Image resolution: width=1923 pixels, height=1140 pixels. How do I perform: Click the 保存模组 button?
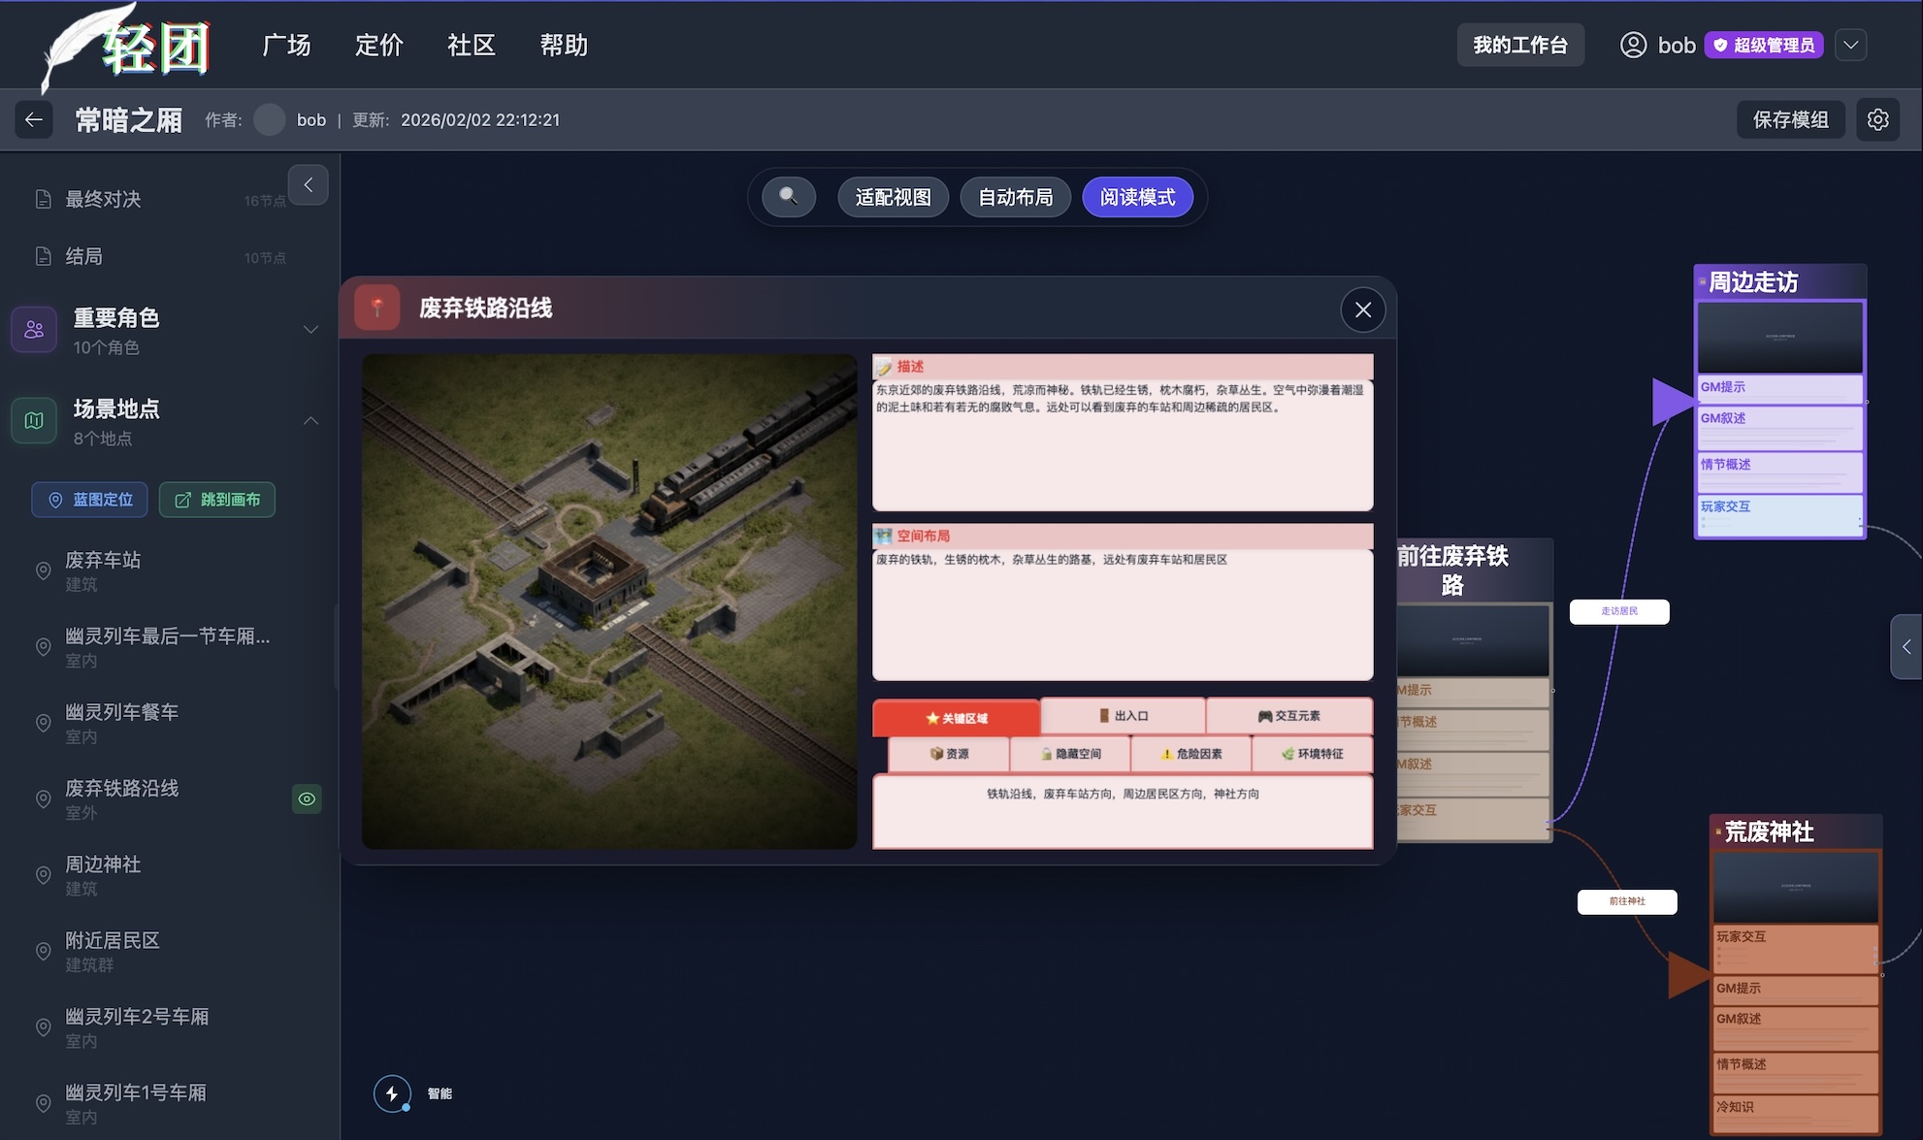click(1790, 119)
